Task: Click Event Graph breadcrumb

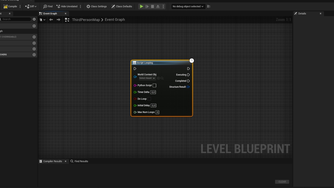Action: (115, 20)
